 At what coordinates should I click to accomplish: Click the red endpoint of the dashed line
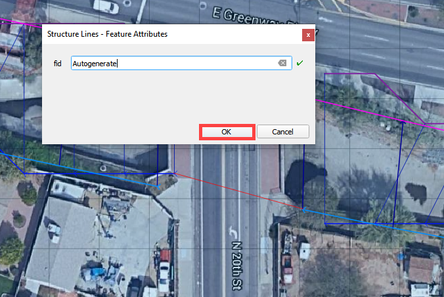[303, 209]
